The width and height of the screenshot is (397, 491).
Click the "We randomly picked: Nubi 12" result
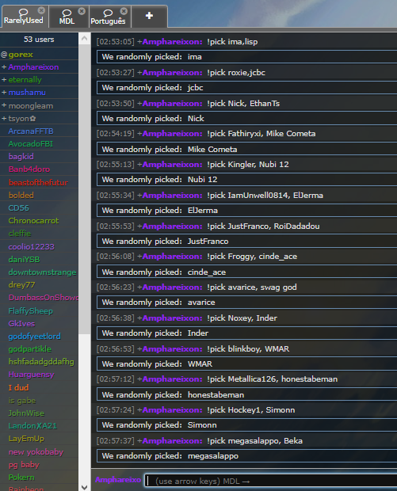[x=246, y=180]
